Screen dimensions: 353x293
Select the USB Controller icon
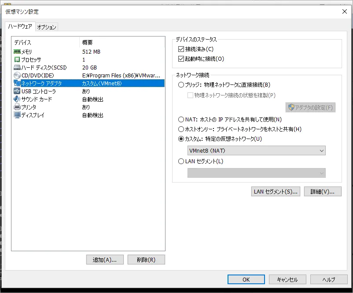pos(17,92)
